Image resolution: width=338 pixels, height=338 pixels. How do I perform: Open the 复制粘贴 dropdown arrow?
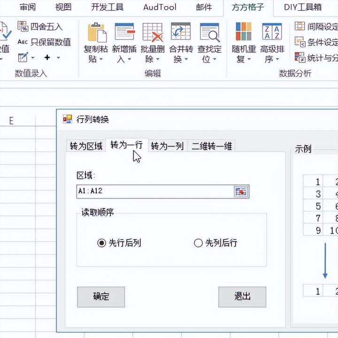click(x=100, y=59)
